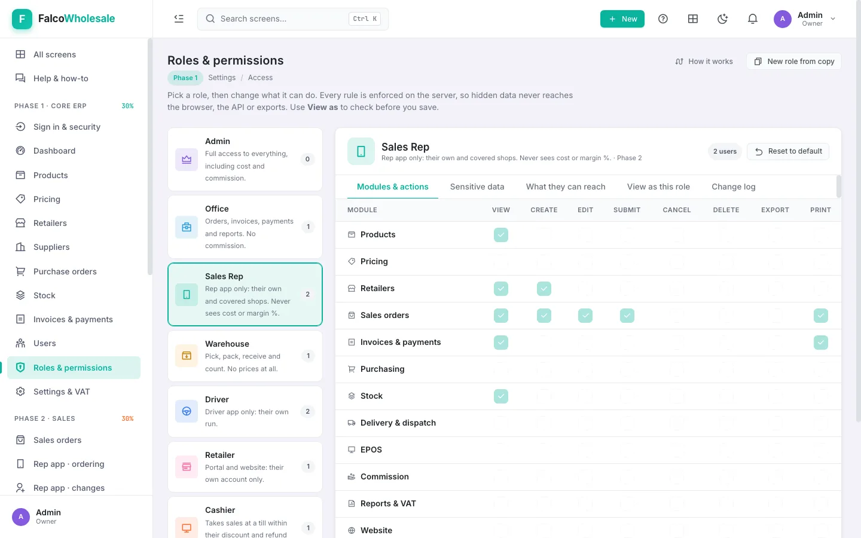Open Help & how-to
861x538 pixels.
74,78
